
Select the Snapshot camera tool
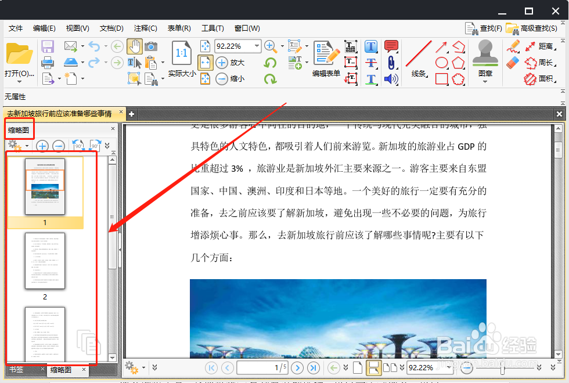[151, 46]
